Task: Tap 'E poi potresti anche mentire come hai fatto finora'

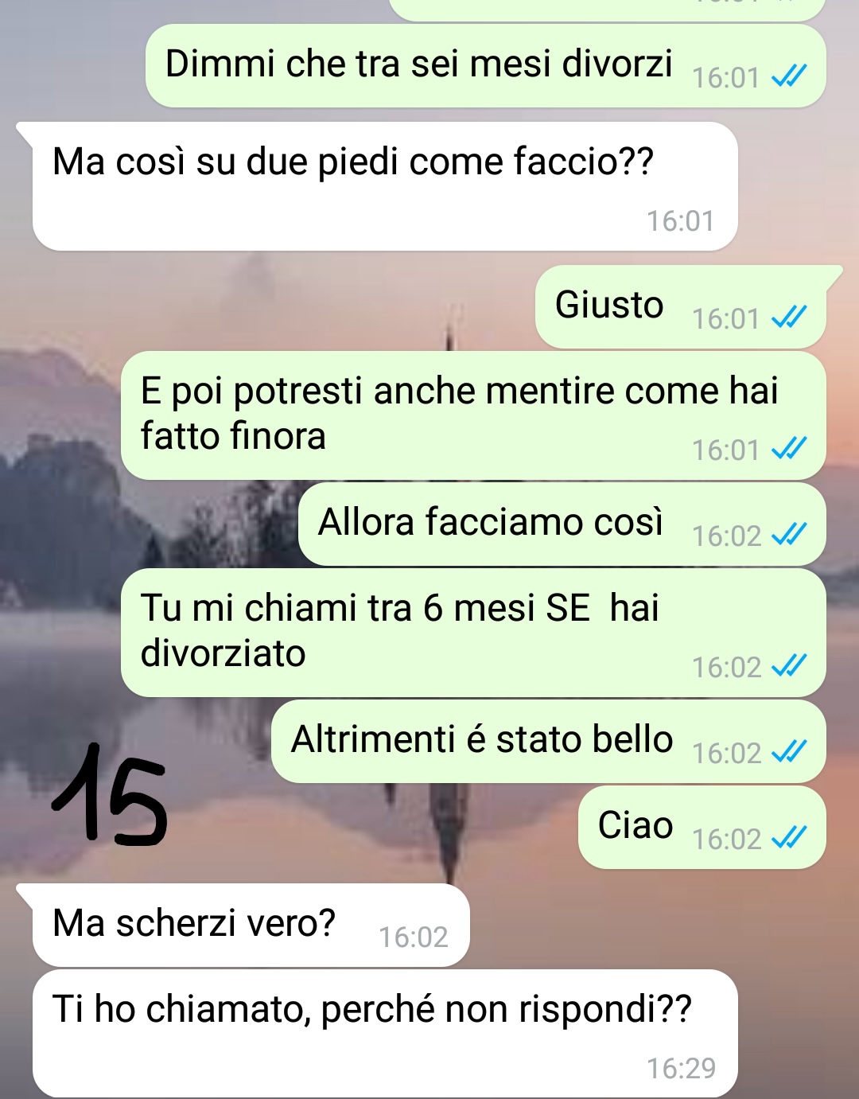Action: click(x=459, y=413)
